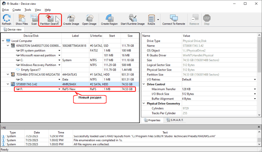Open Show Files tool
Image resolution: width=262 pixels, height=152 pixels.
click(x=22, y=18)
